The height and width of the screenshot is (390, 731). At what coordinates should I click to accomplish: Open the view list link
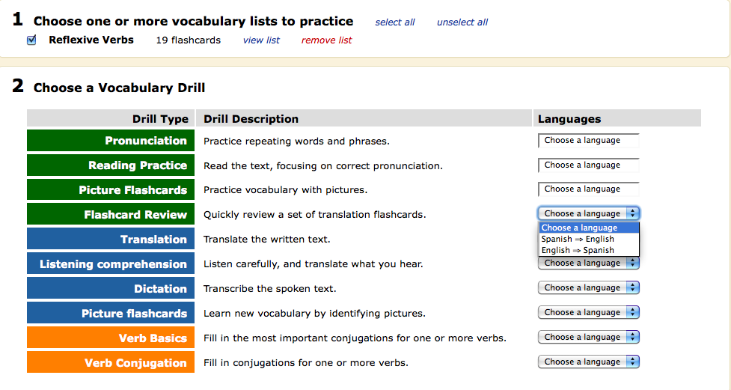261,40
